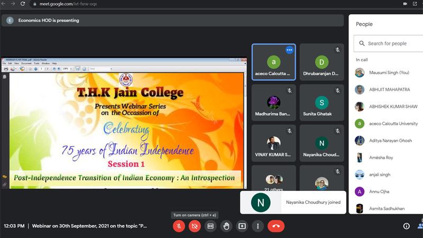Click Economics HOD is presenting banner
Image resolution: width=423 pixels, height=238 pixels.
click(x=173, y=21)
